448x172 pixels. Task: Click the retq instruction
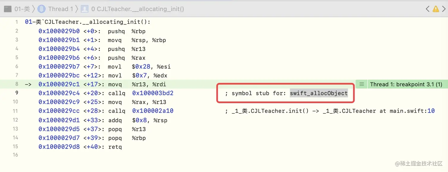115,147
